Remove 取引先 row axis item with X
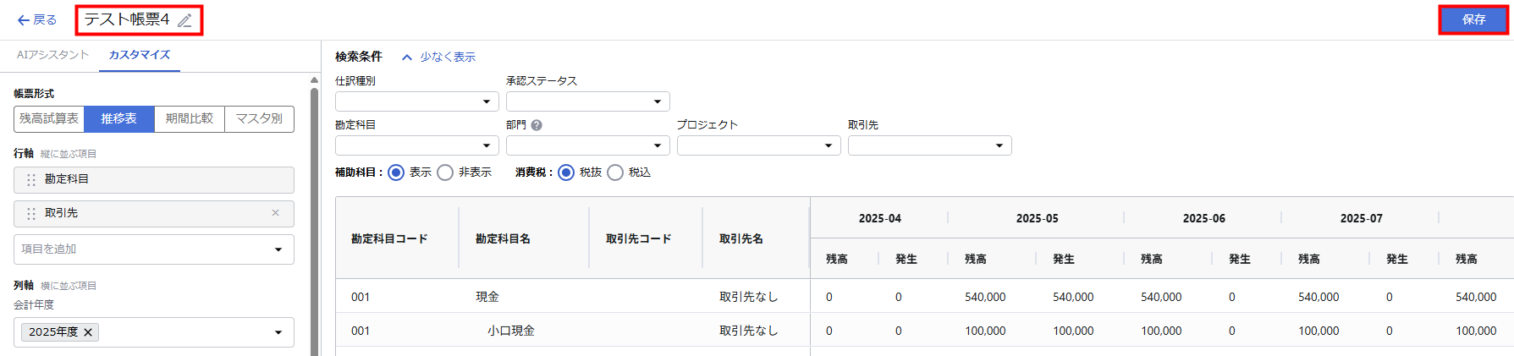The width and height of the screenshot is (1514, 356). point(275,213)
